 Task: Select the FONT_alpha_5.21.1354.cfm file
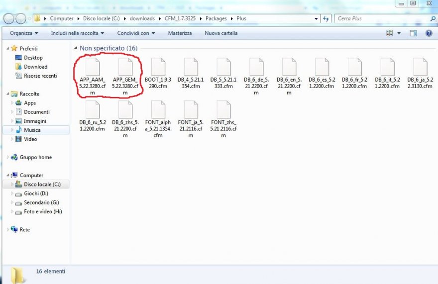point(158,109)
